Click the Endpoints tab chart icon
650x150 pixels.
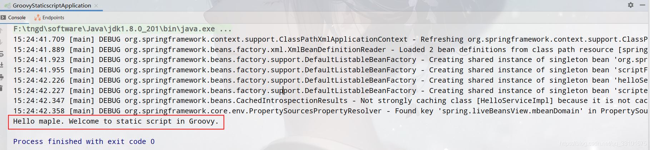pyautogui.click(x=37, y=17)
